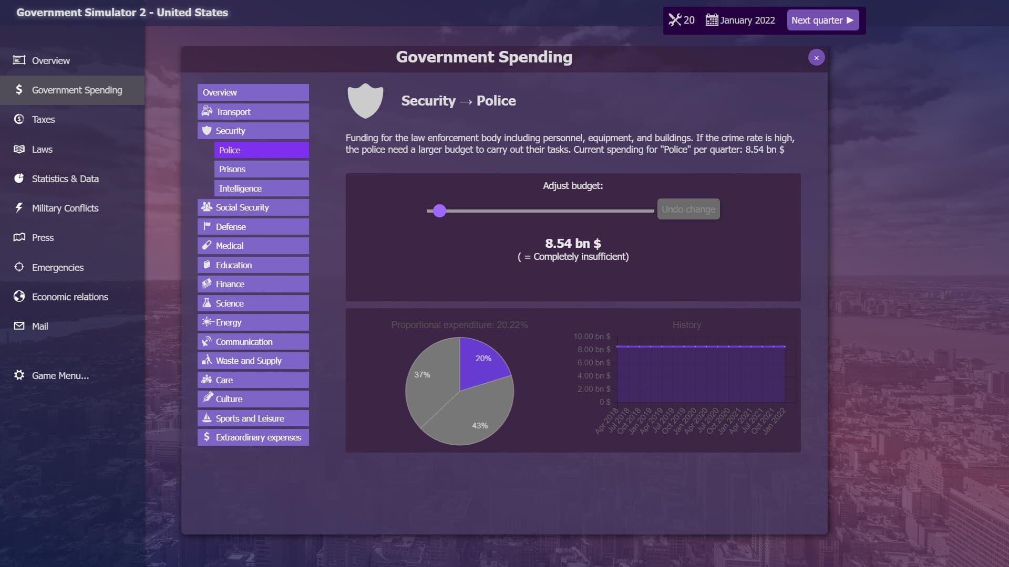The height and width of the screenshot is (567, 1009).
Task: Open the Mail envelope icon
Action: (x=19, y=325)
